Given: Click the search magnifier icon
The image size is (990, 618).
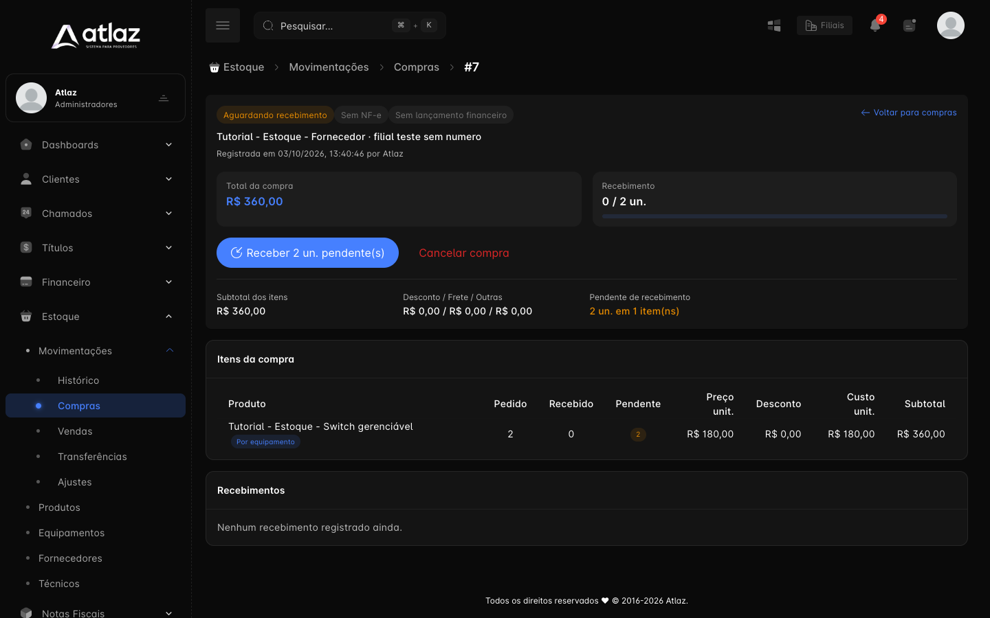Looking at the screenshot, I should pos(268,25).
